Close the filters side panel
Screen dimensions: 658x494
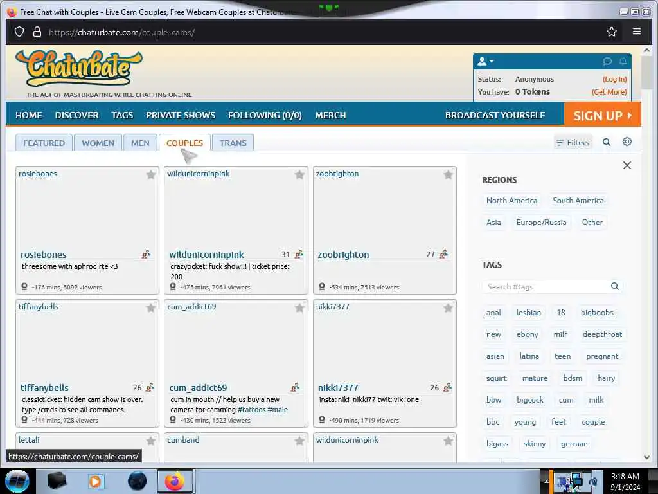pyautogui.click(x=627, y=165)
